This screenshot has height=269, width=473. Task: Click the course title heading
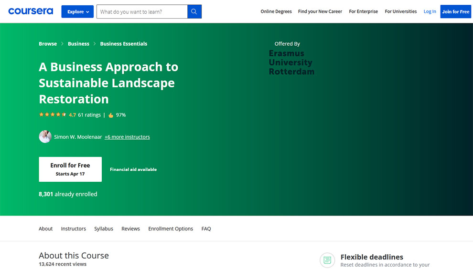tap(108, 83)
